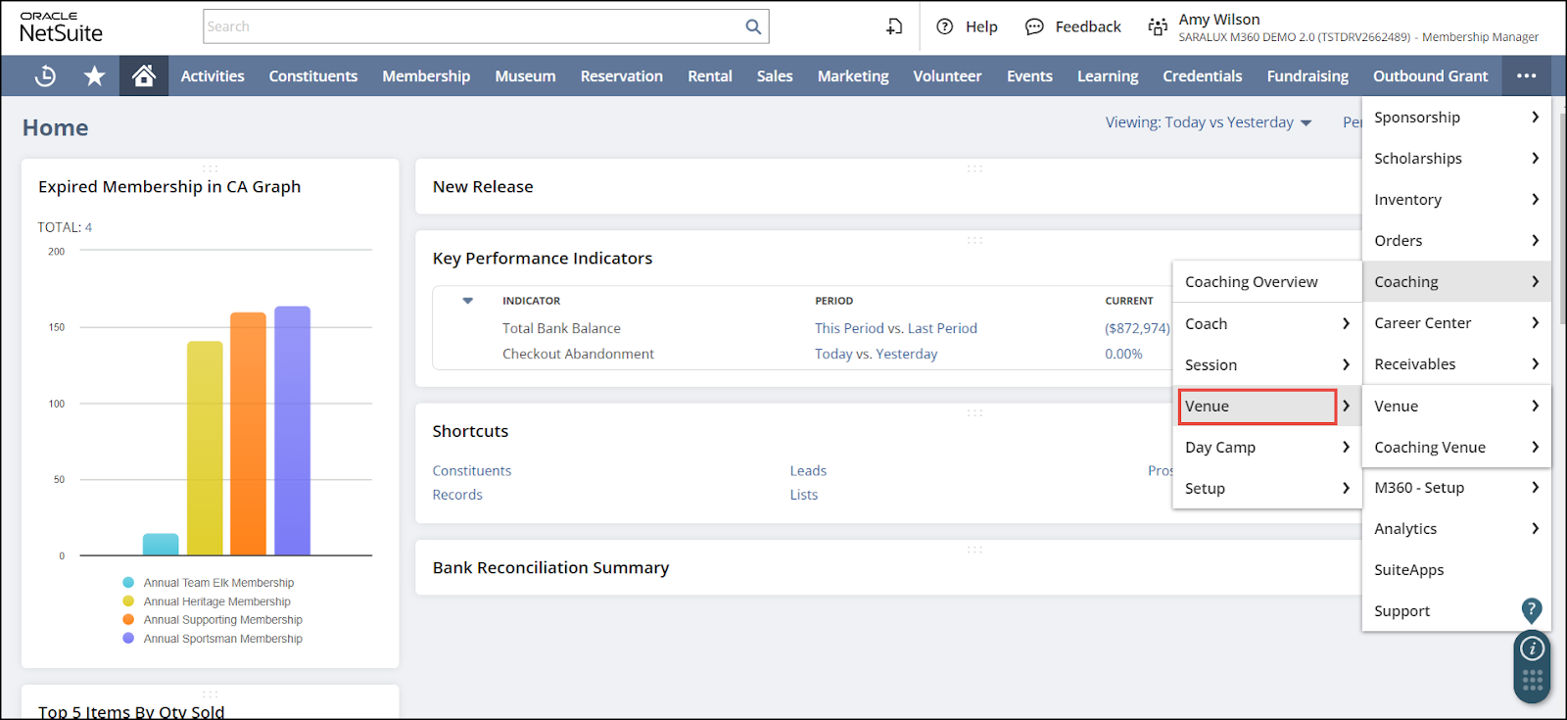This screenshot has height=720, width=1567.
Task: Click This Period vs. Last Period link
Action: (x=895, y=328)
